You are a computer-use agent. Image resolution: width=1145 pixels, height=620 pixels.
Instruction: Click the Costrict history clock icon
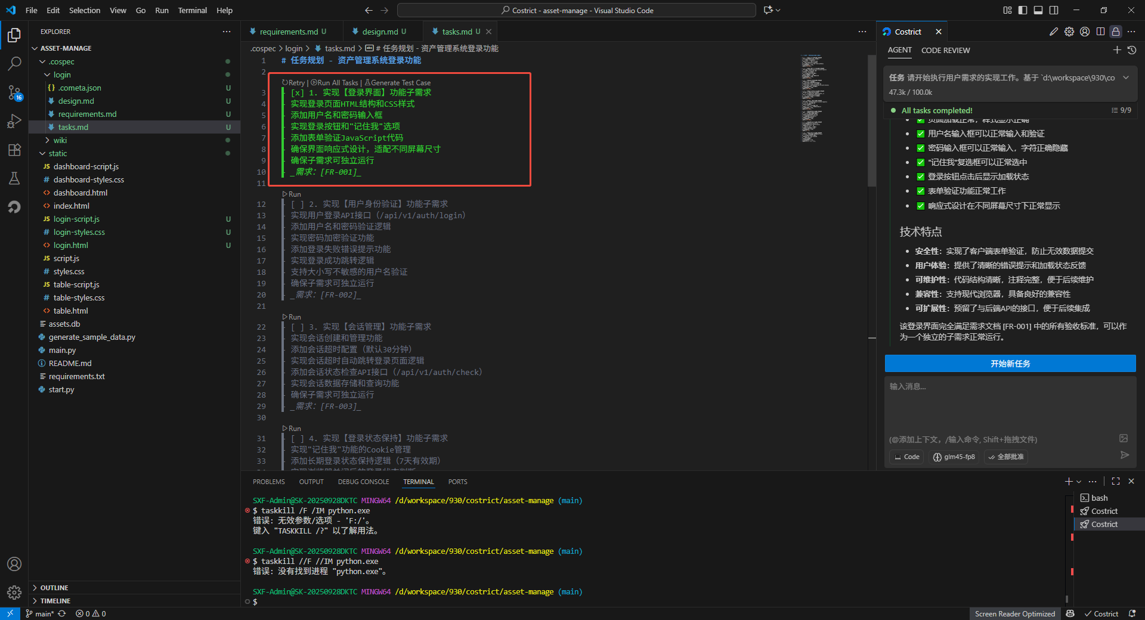1132,50
